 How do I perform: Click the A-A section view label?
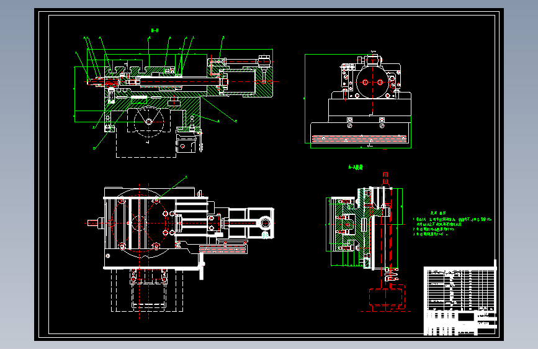[356, 167]
